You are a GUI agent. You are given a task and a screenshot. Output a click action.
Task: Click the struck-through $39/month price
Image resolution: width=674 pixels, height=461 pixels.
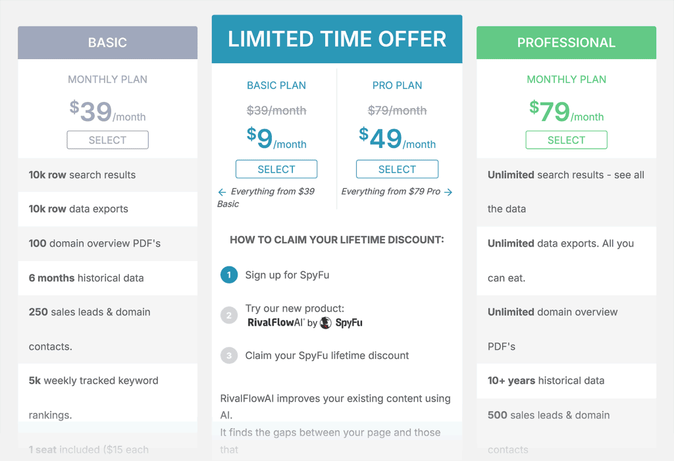pyautogui.click(x=276, y=110)
